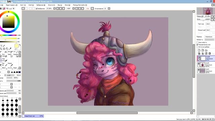
Task: Select the hand move-view tool
Action: [7, 49]
